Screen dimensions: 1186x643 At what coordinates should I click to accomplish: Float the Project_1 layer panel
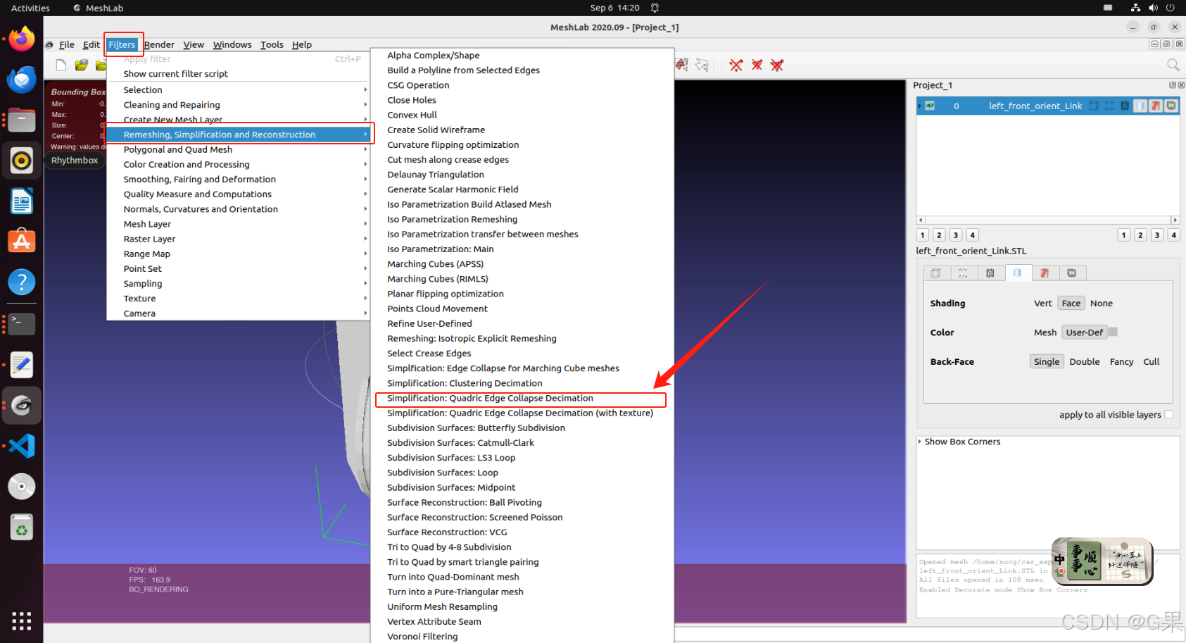1173,85
